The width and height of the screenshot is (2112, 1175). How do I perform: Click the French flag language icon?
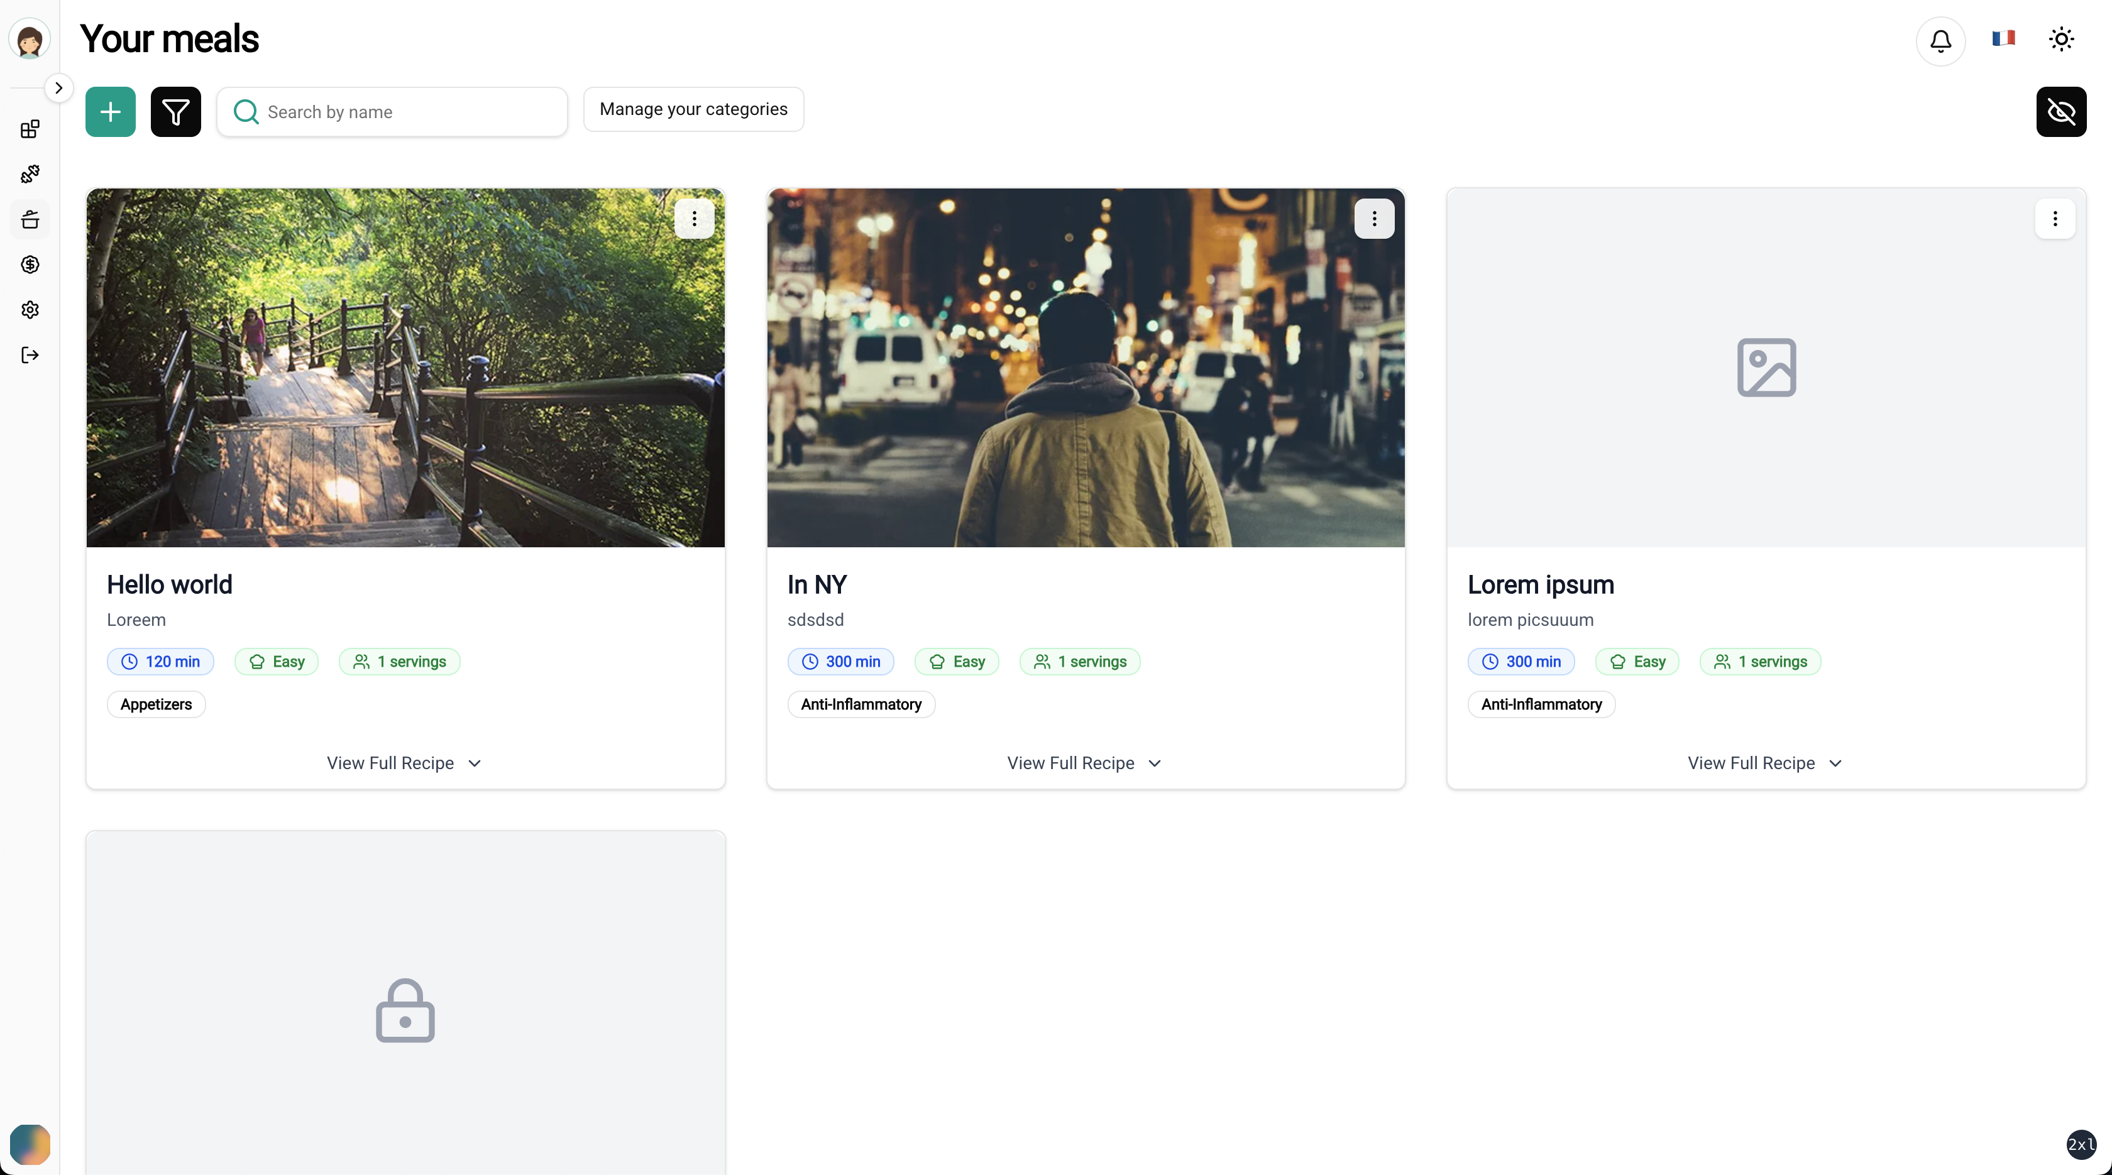tap(2003, 38)
